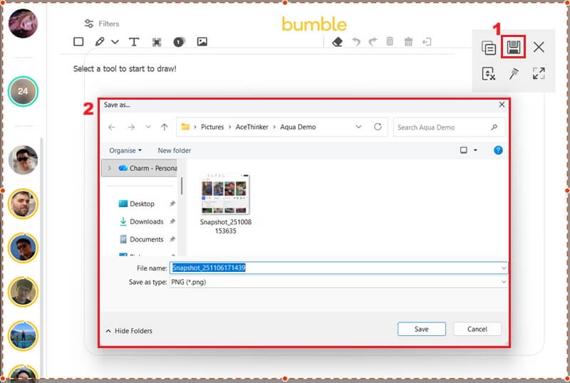Select the rectangle drawing tool

tap(78, 42)
